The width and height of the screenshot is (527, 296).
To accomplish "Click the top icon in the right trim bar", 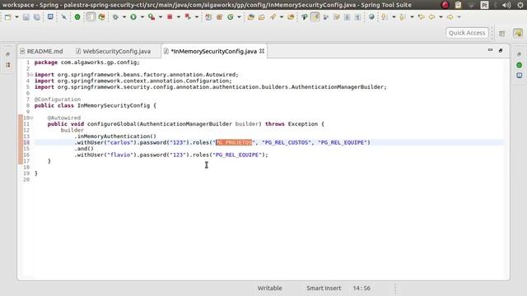I will coord(520,54).
